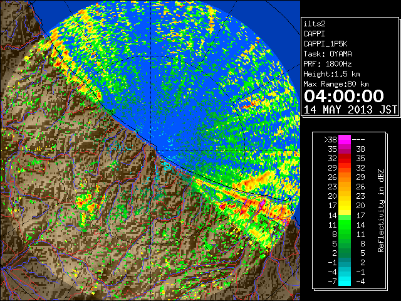Viewport: 401px width, 301px height.
Task: Click the magenta swatch beside the >38 label
Action: pos(345,139)
